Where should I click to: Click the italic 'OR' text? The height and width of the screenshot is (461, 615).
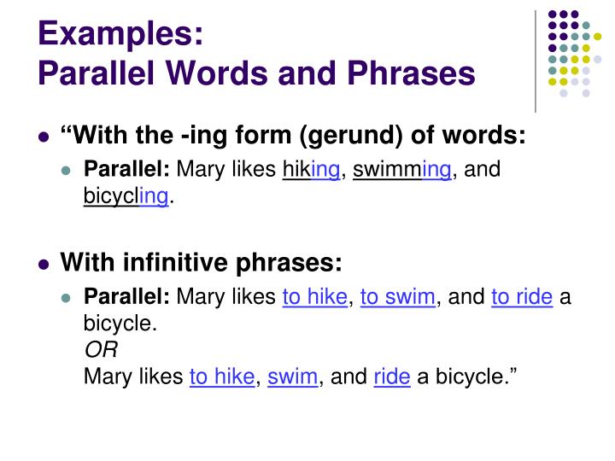pyautogui.click(x=101, y=350)
